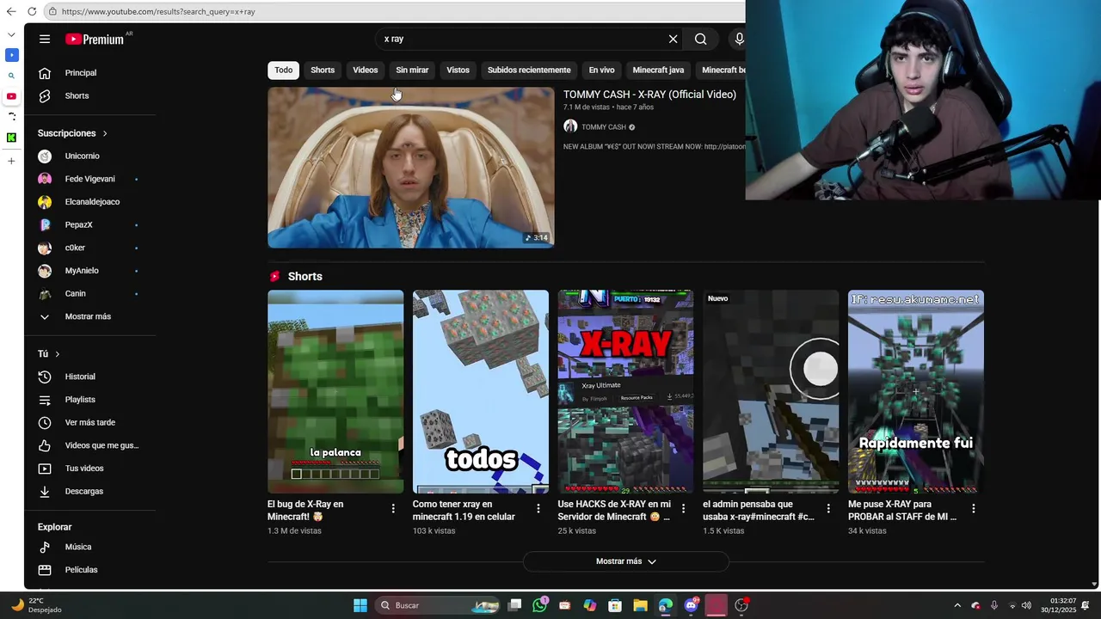This screenshot has height=619, width=1101.
Task: Switch to the green K vertical tab
Action: point(11,138)
